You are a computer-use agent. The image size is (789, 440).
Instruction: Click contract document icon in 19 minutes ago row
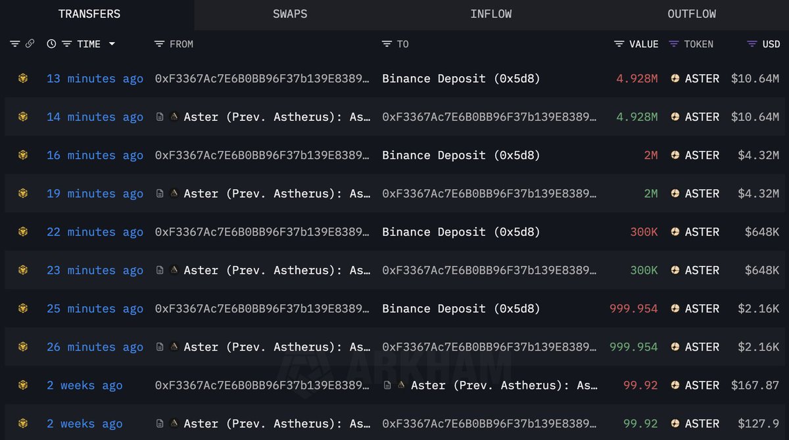click(x=160, y=194)
